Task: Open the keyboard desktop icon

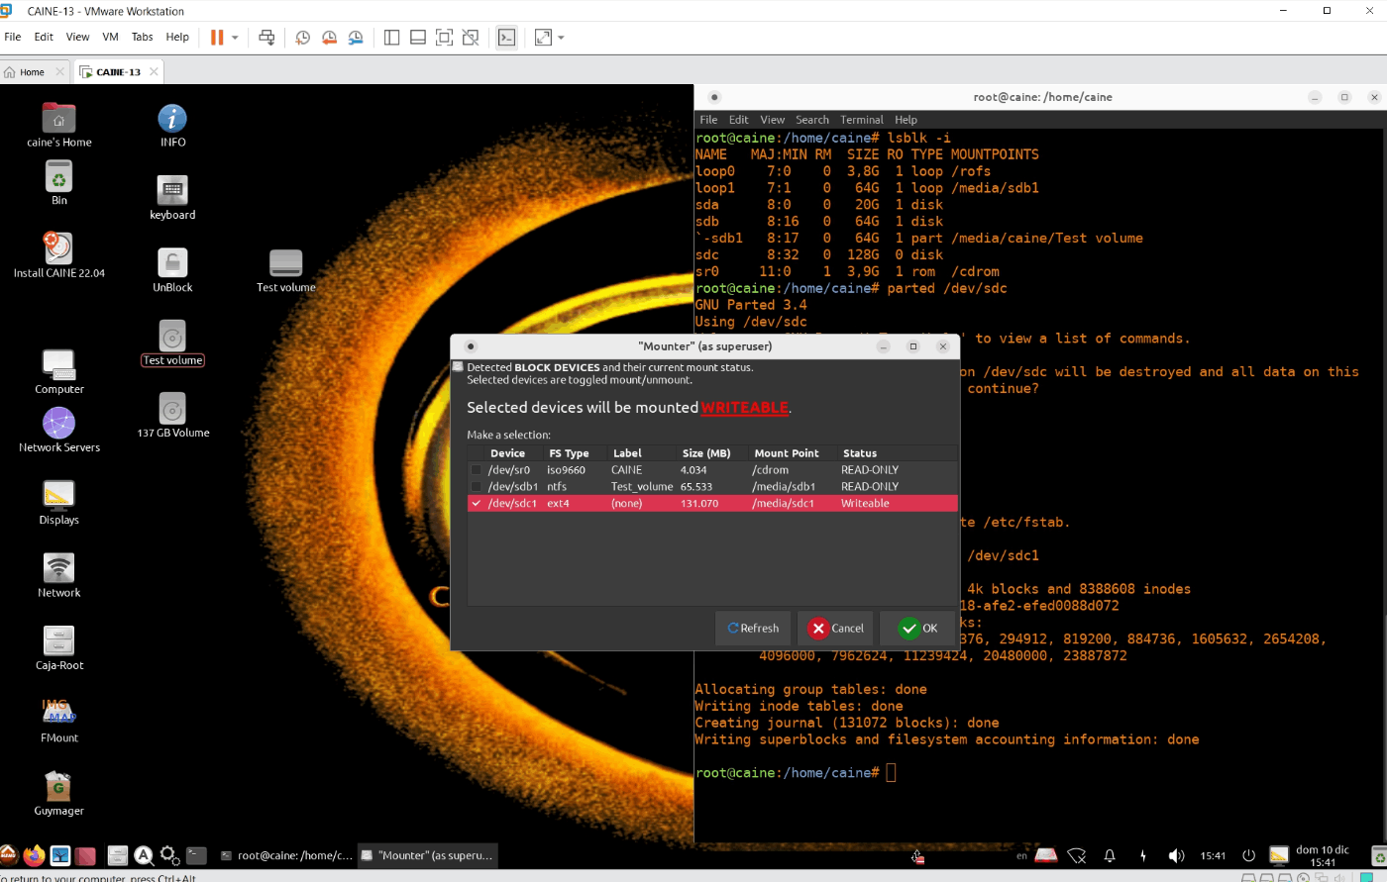Action: pyautogui.click(x=172, y=197)
